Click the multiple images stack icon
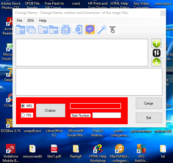This screenshot has height=163, width=173. pos(31,30)
